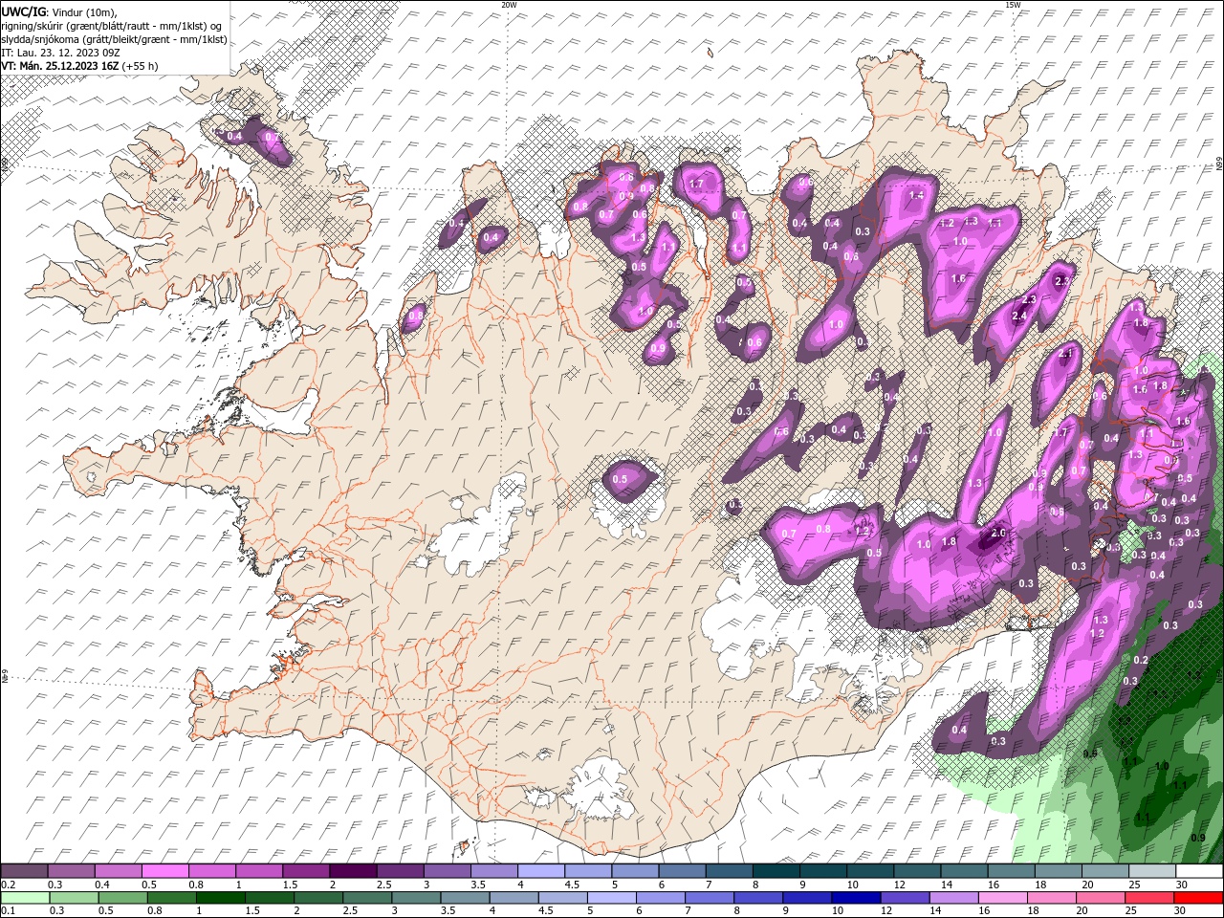Image resolution: width=1224 pixels, height=918 pixels.
Task: Click the '(+55 h)' forecast offset text
Action: pyautogui.click(x=140, y=66)
